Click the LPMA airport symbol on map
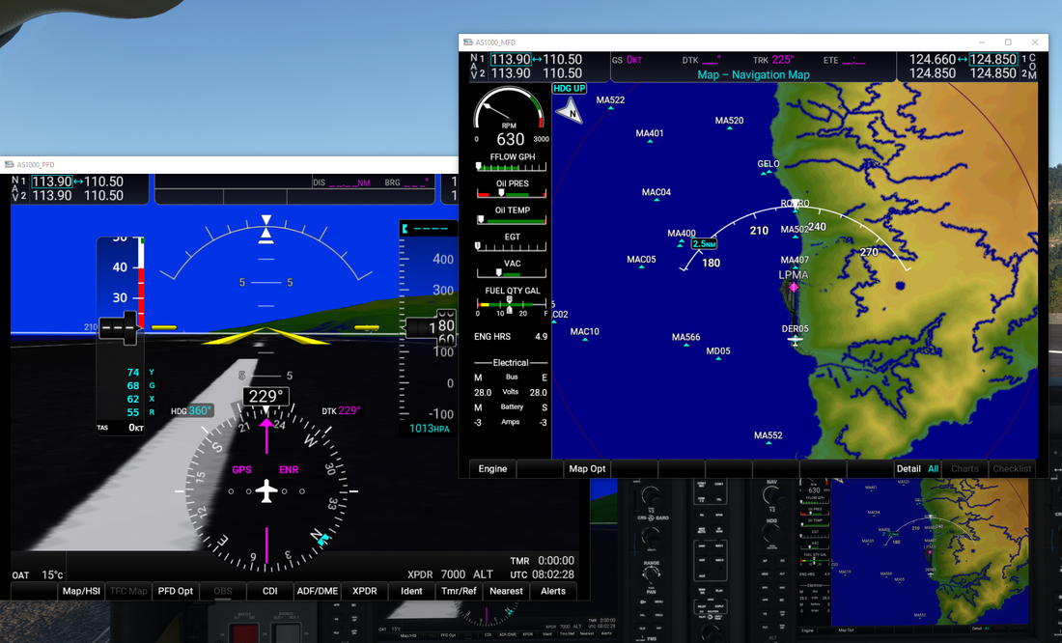 point(795,287)
